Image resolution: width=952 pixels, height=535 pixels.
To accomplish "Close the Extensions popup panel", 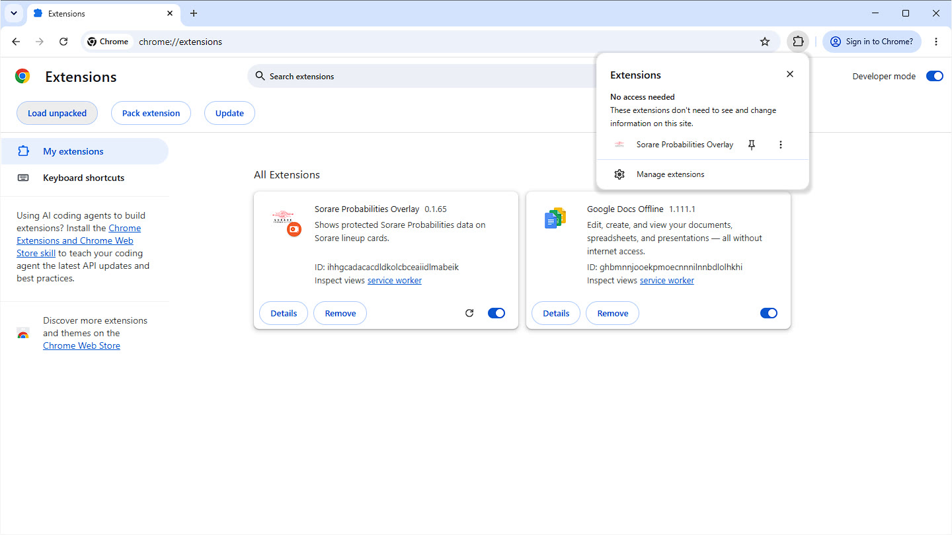I will point(790,74).
